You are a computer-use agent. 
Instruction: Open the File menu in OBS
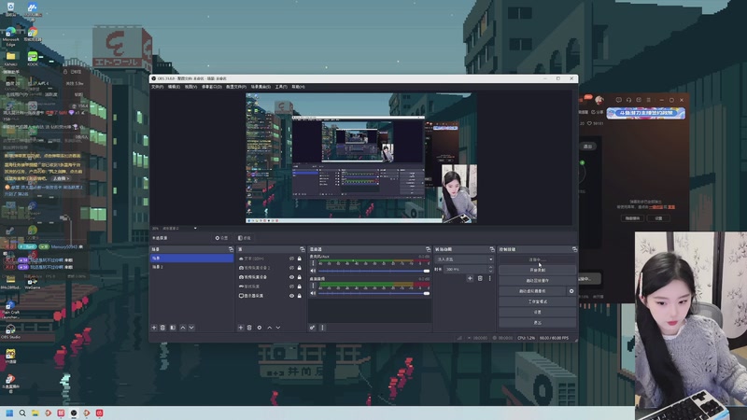[x=157, y=87]
